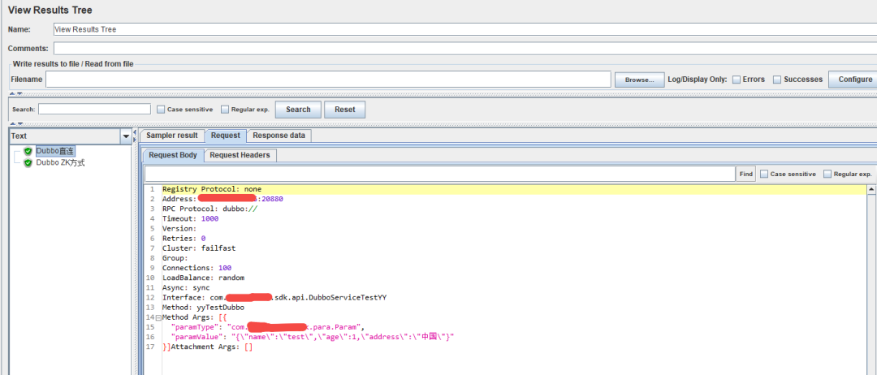Viewport: 877px width, 375px height.
Task: Toggle Case sensitive next to Find button
Action: pyautogui.click(x=764, y=174)
